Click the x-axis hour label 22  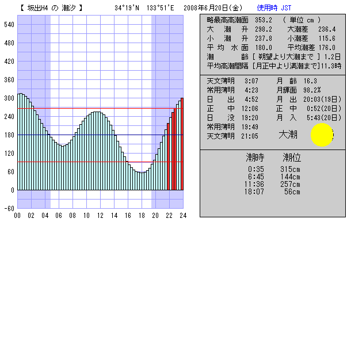point(169,216)
